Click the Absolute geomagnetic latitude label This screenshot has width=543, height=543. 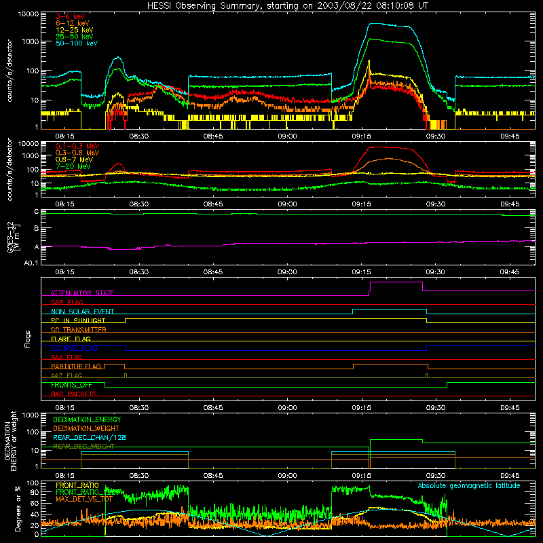coord(469,485)
